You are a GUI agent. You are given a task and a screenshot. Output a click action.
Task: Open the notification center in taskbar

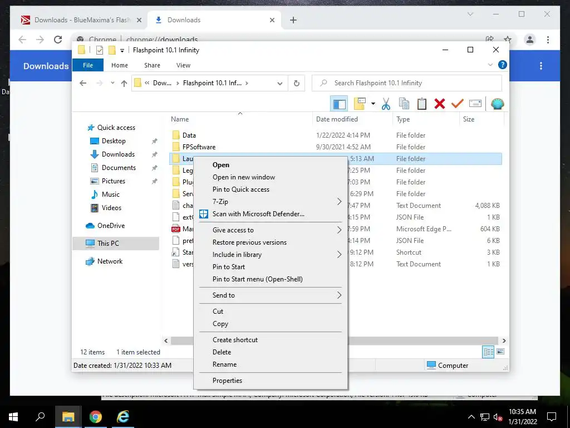552,417
